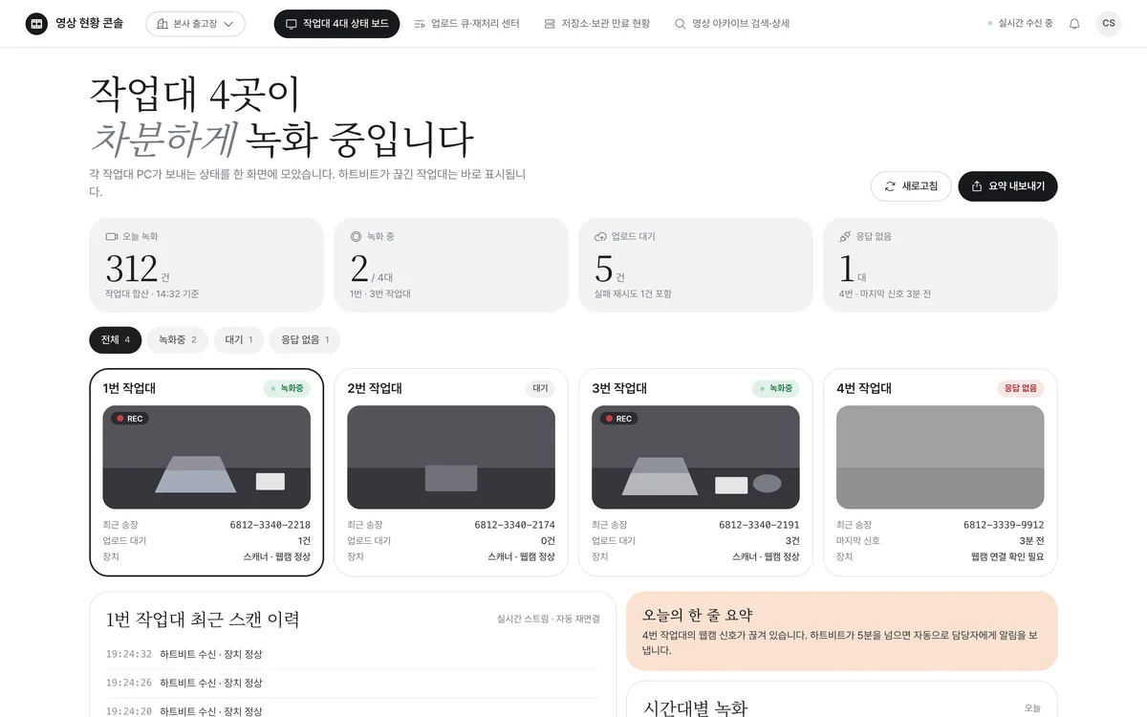Click the 업로드 대기 5건 stat card
Screen dimensions: 1147x717
click(x=696, y=265)
